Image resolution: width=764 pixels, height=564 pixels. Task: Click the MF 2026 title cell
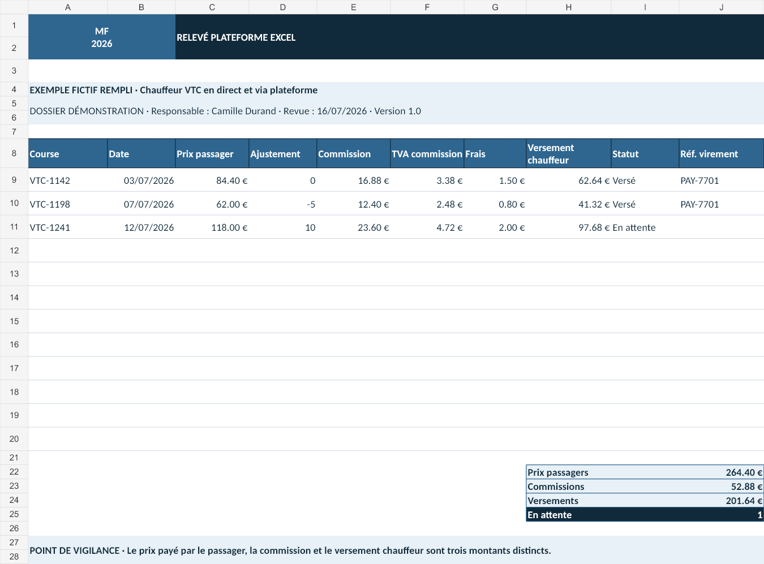(x=102, y=37)
